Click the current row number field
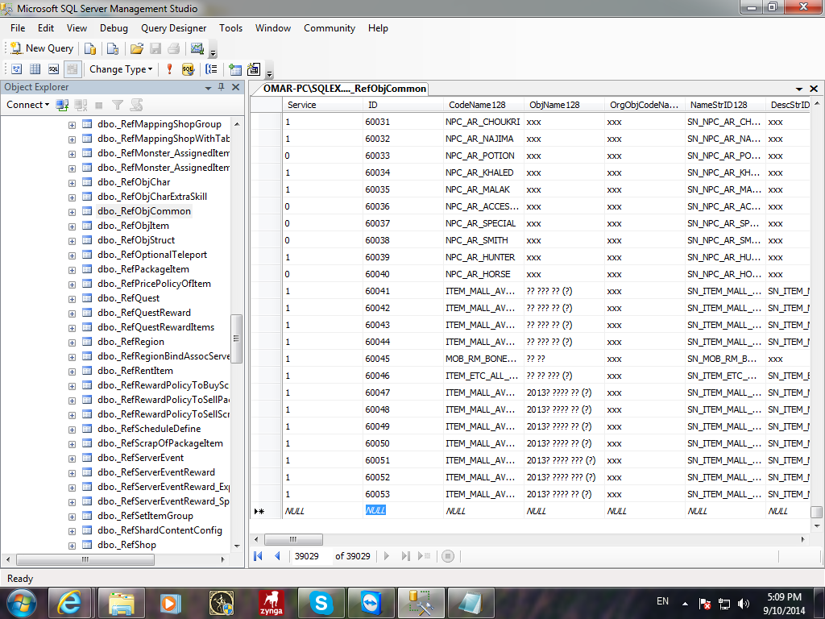Viewport: 825px width, 619px height. pyautogui.click(x=312, y=556)
